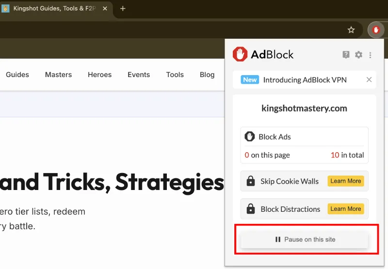Open the Blog menu item
Image resolution: width=388 pixels, height=269 pixels.
[x=207, y=75]
